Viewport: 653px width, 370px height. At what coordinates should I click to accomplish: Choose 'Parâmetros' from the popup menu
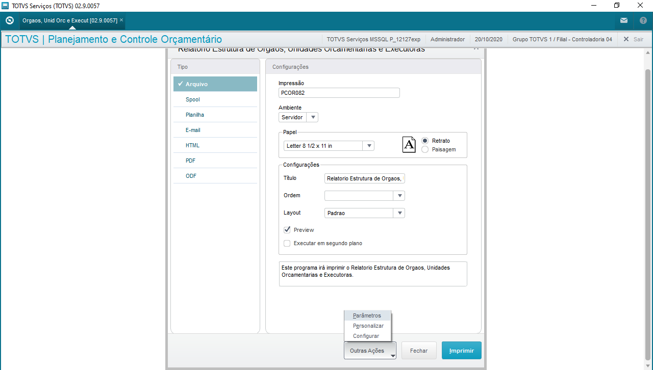[367, 315]
